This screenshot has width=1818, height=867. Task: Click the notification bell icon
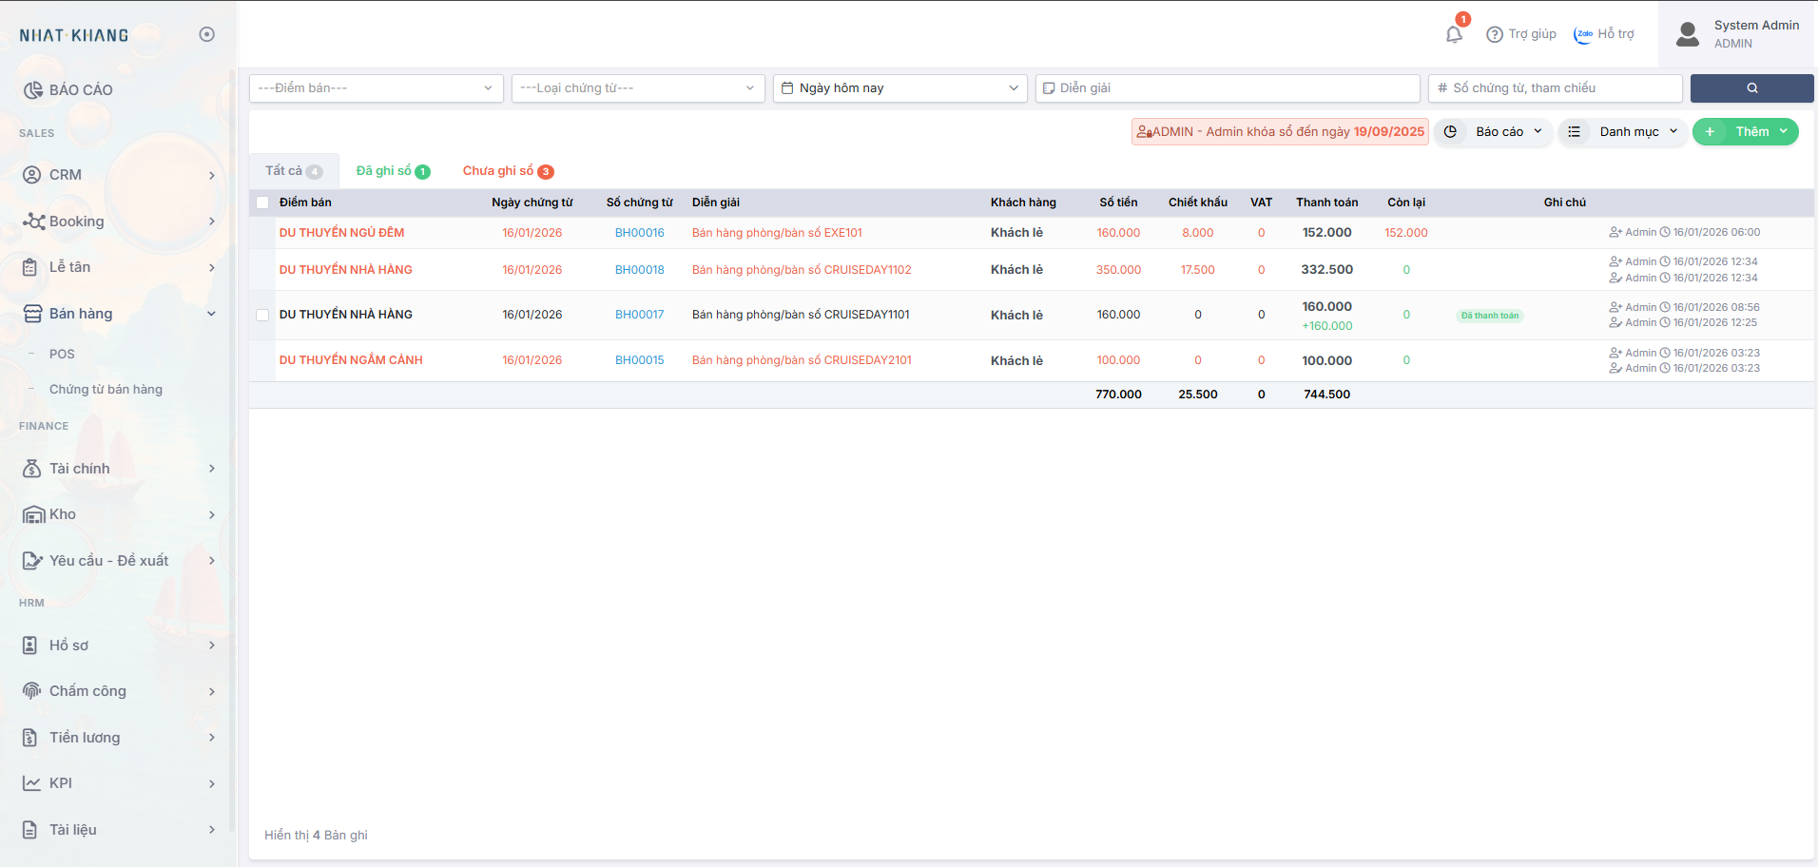[x=1454, y=35]
